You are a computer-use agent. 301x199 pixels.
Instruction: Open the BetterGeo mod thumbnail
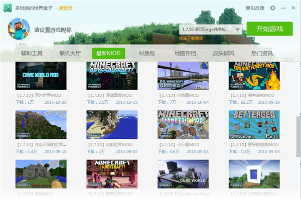254,124
